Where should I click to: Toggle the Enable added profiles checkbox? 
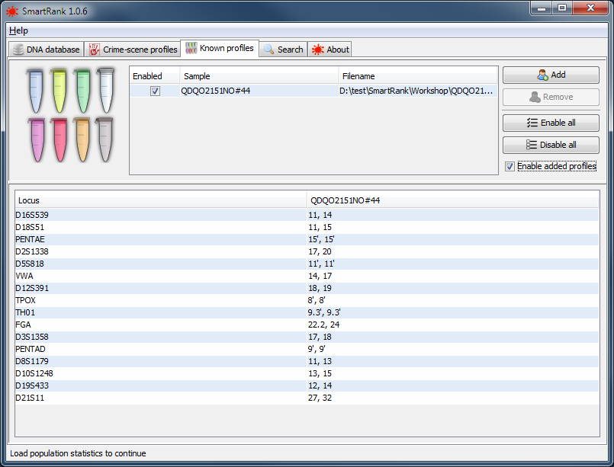pos(510,166)
